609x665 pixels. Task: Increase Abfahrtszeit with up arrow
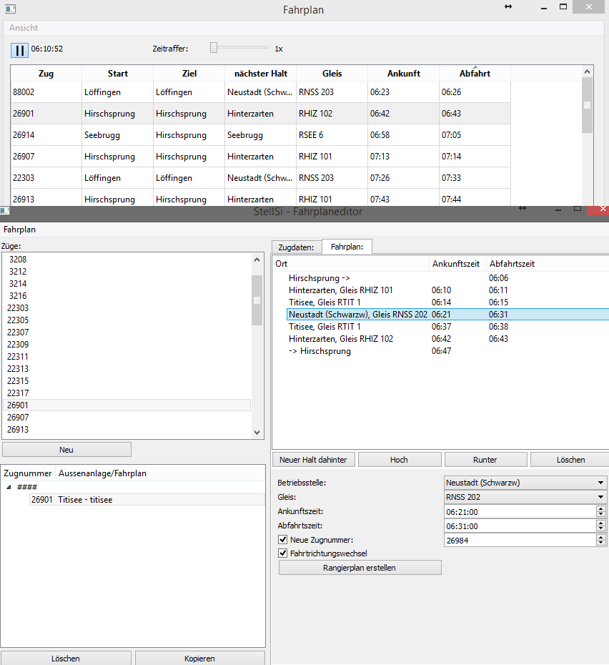click(600, 523)
